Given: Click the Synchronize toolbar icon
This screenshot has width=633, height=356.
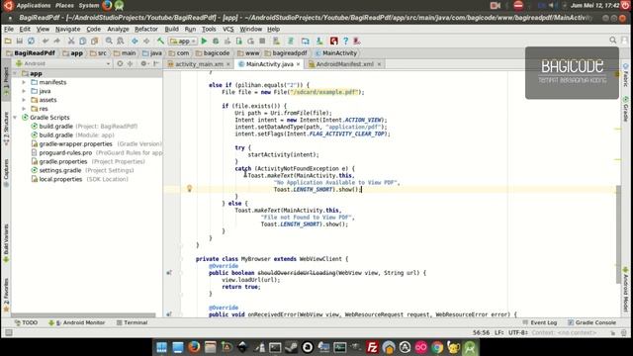Looking at the screenshot, I should pyautogui.click(x=31, y=41).
